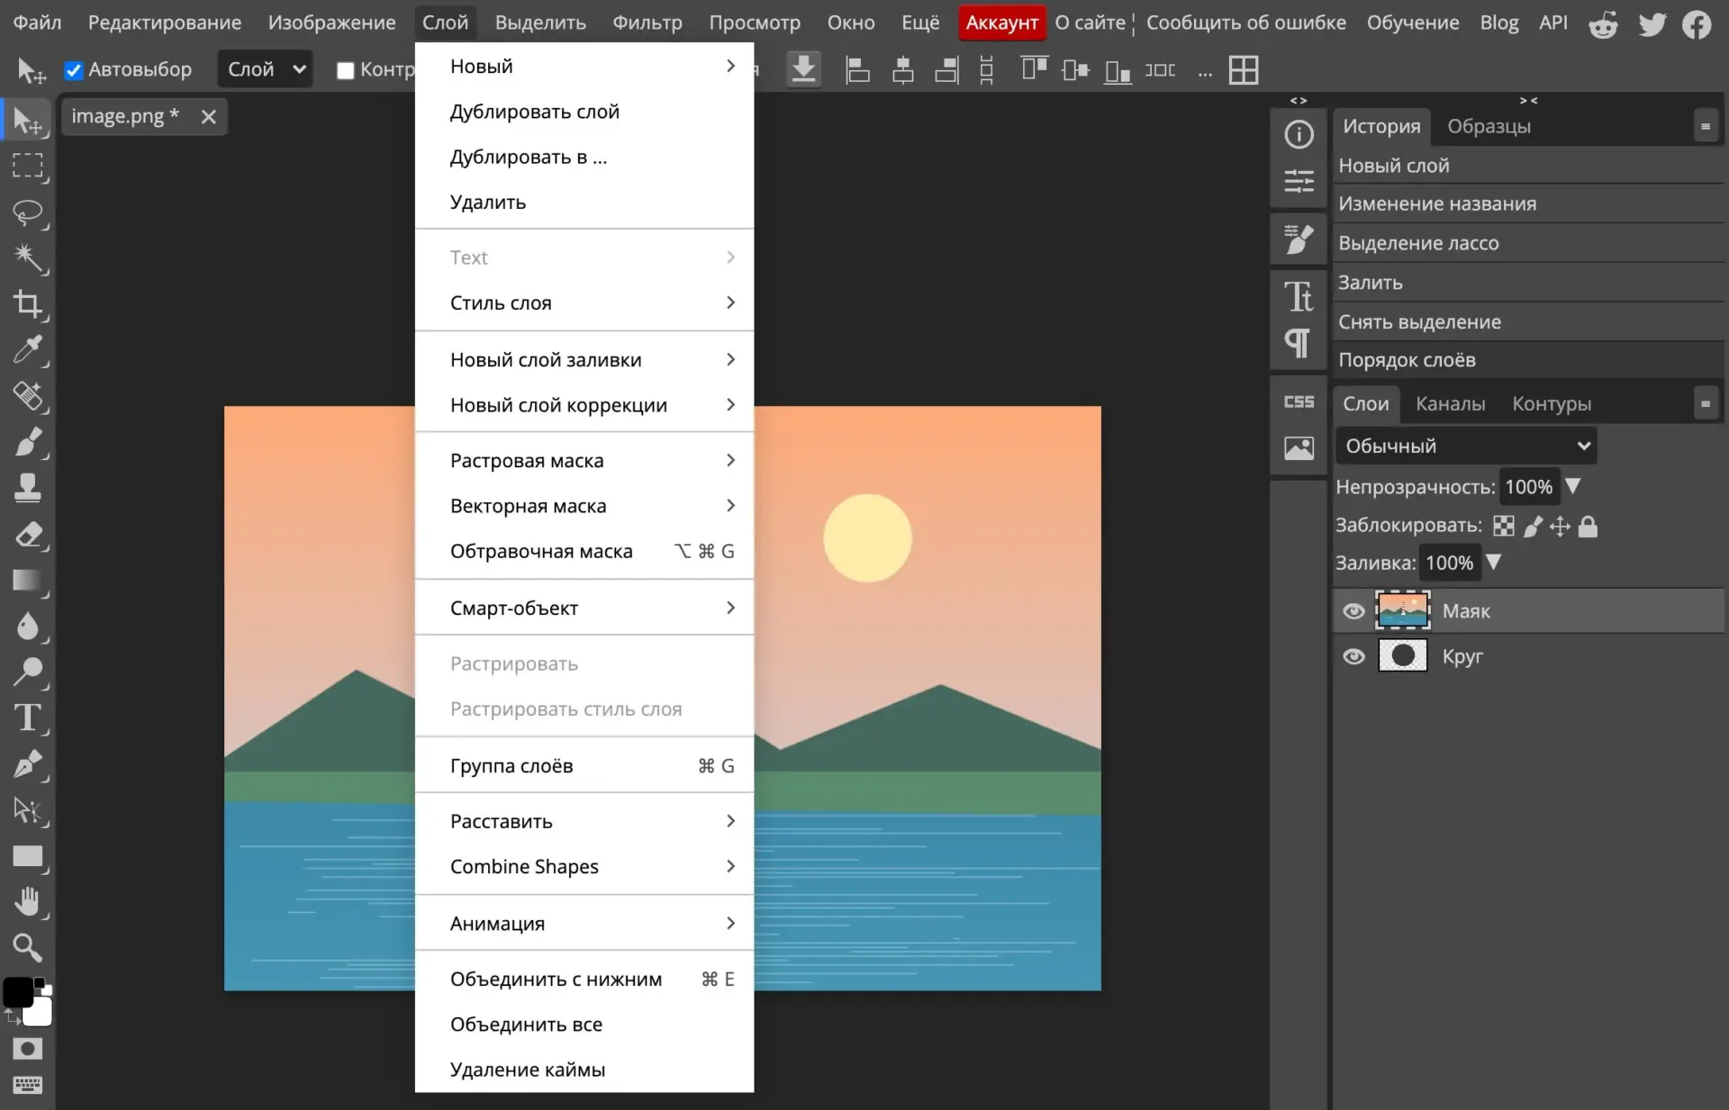Viewport: 1729px width, 1110px height.
Task: Choose Дублировать слой from menu
Action: click(x=584, y=112)
